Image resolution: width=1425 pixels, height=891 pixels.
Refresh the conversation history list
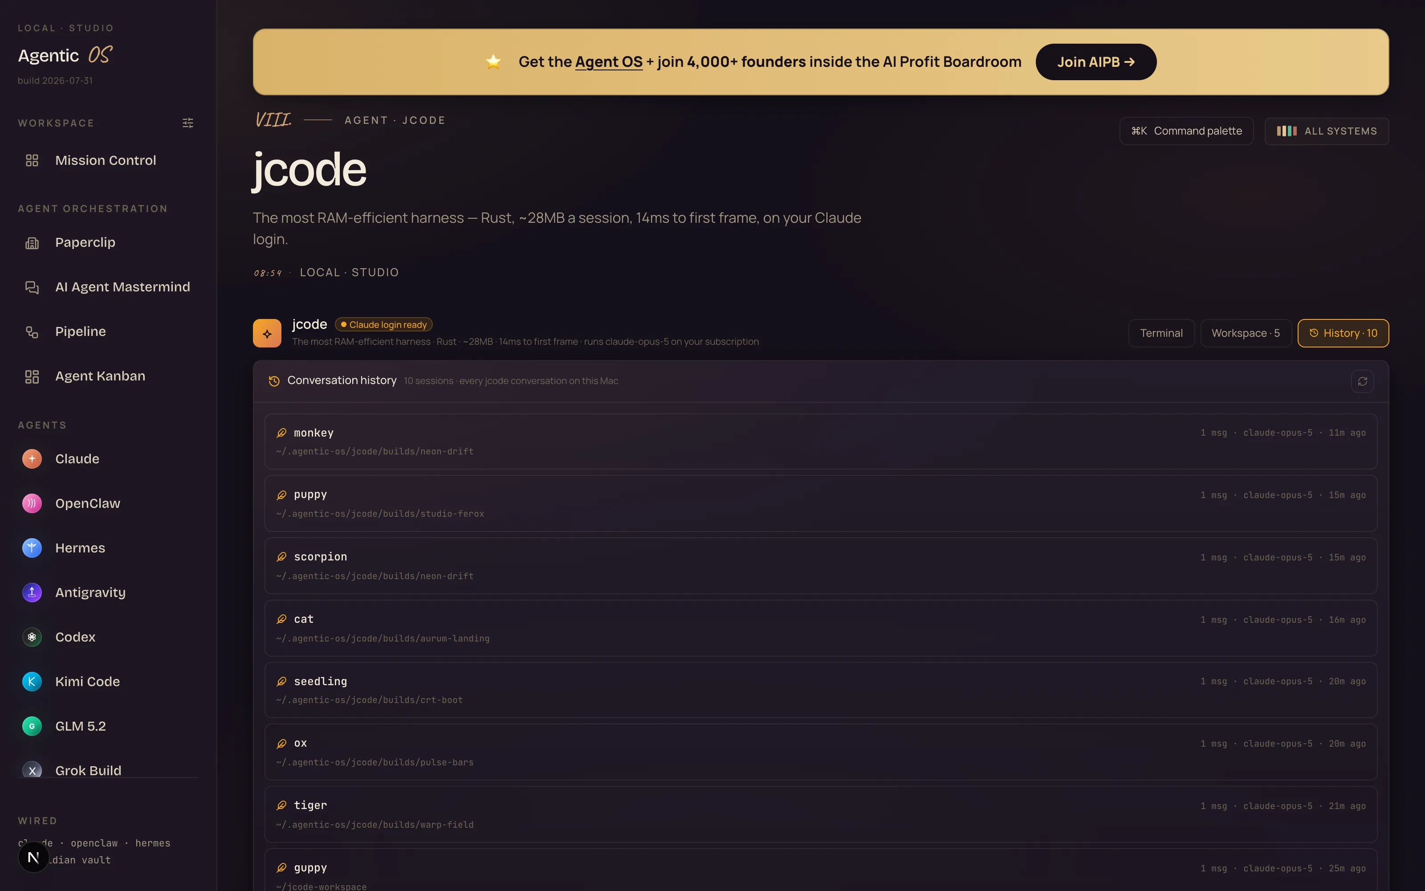(1363, 381)
